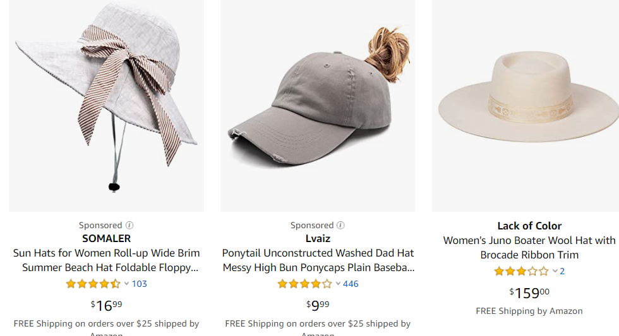Viewport: 619px width, 336px height.
Task: Expand rating breakdown chevron next to 446
Action: tap(338, 284)
